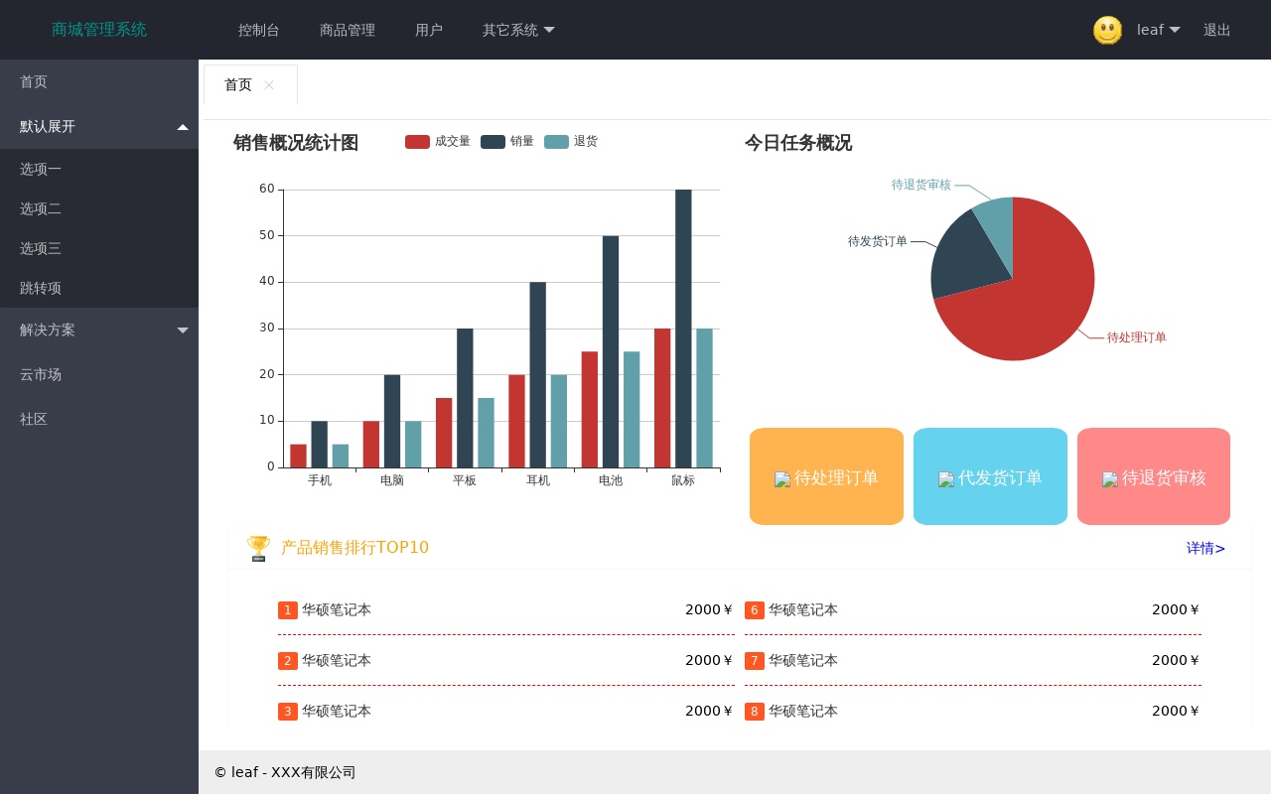Viewport: 1271px width, 794px height.
Task: Click 华硕笔记本 in rank 7 row
Action: click(x=803, y=661)
